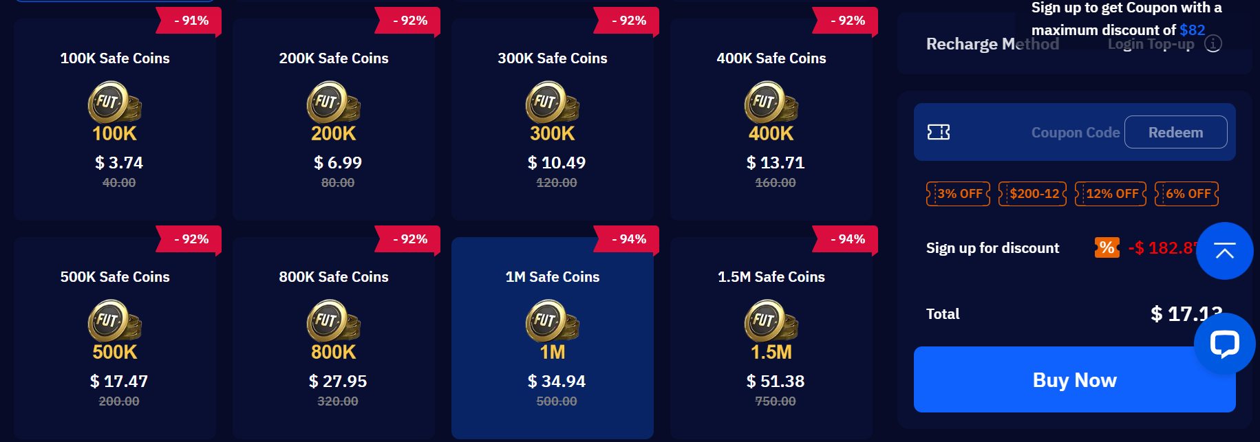This screenshot has width=1260, height=442.
Task: Open the live chat bubble
Action: pyautogui.click(x=1224, y=344)
